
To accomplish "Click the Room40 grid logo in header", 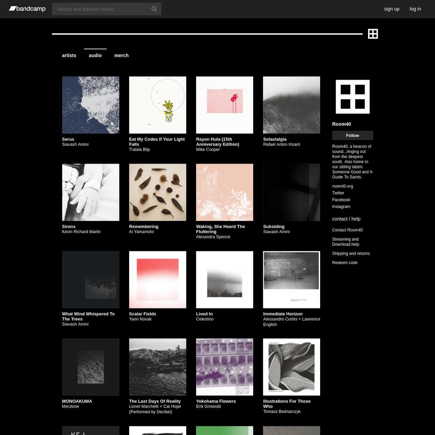I will [373, 34].
